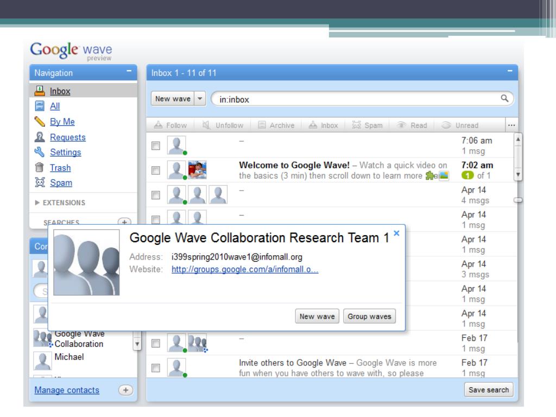Click the Inbox toolbar button

(x=323, y=125)
